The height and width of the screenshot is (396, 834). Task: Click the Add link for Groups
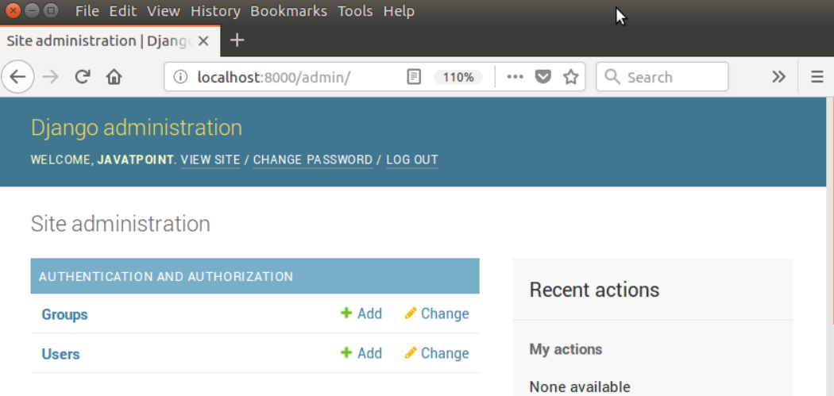369,313
